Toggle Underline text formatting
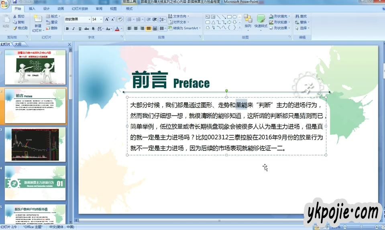Image resolution: width=385 pixels, height=230 pixels. 80,28
